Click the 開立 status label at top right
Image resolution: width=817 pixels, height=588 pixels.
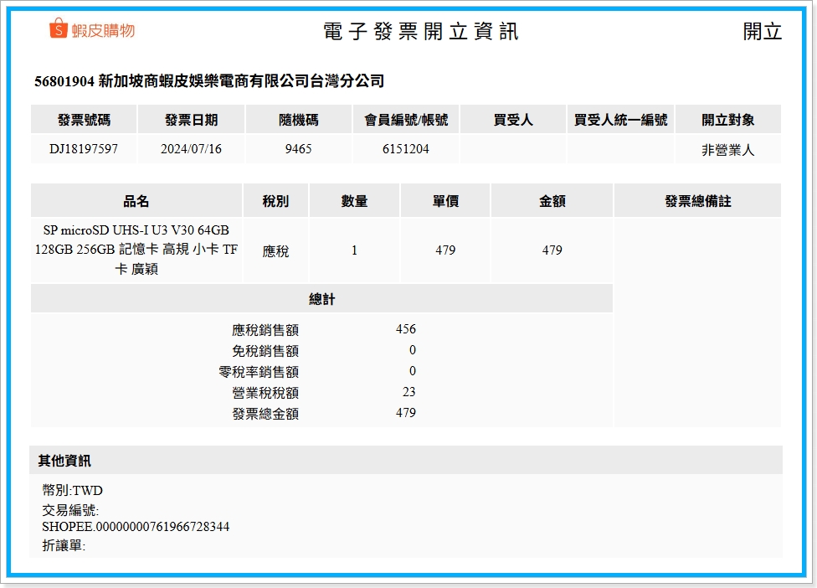(762, 32)
